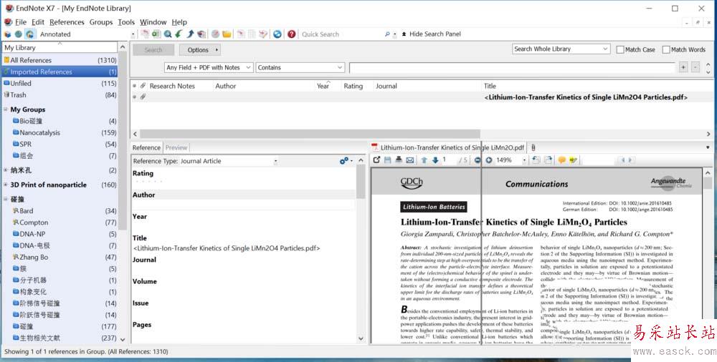Open the Search Whole Library dropdown

(561, 49)
